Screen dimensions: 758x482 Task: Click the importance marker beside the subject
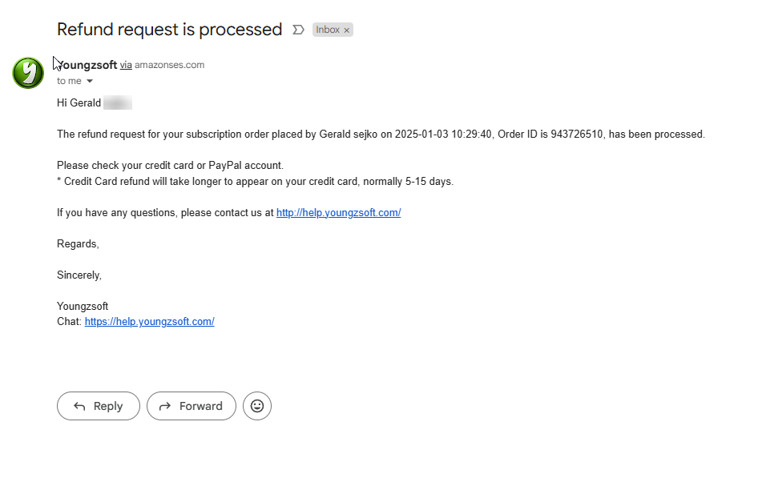[298, 30]
